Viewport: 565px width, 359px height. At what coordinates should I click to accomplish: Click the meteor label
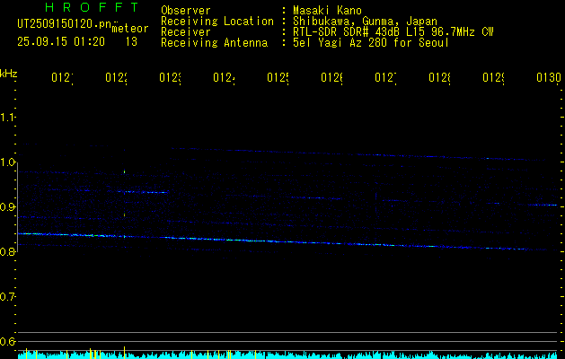point(130,29)
